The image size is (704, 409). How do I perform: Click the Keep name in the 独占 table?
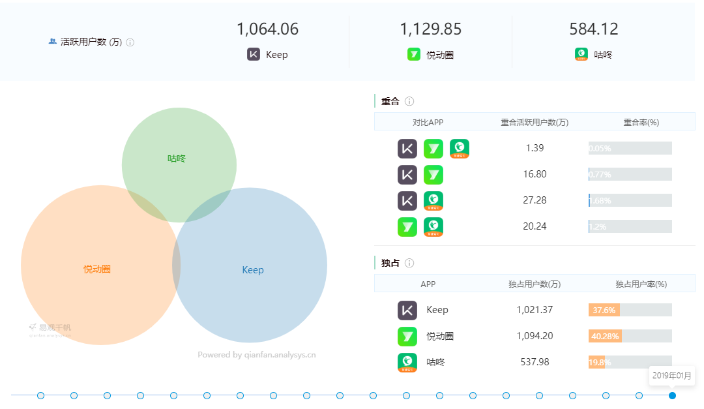[437, 310]
